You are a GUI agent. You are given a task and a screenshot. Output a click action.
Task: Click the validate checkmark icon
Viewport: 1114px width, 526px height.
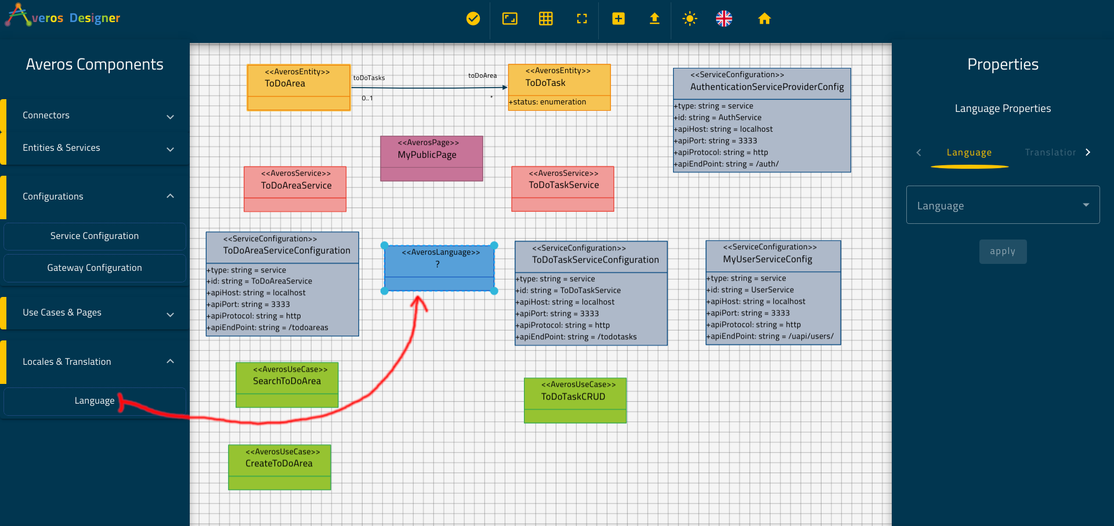point(473,19)
